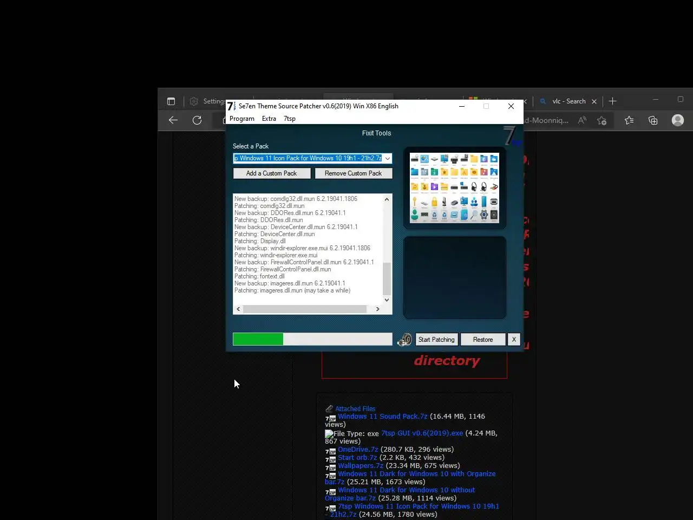Click the Read aloud icon in the browser
The image size is (693, 520).
[x=582, y=120]
